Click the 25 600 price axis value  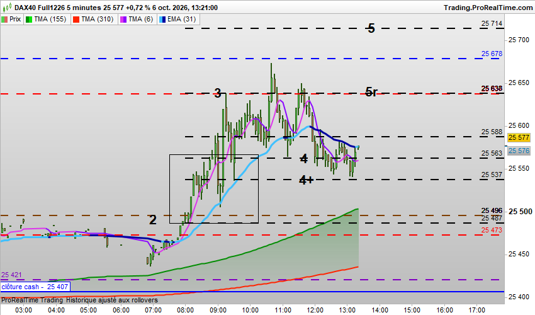519,125
